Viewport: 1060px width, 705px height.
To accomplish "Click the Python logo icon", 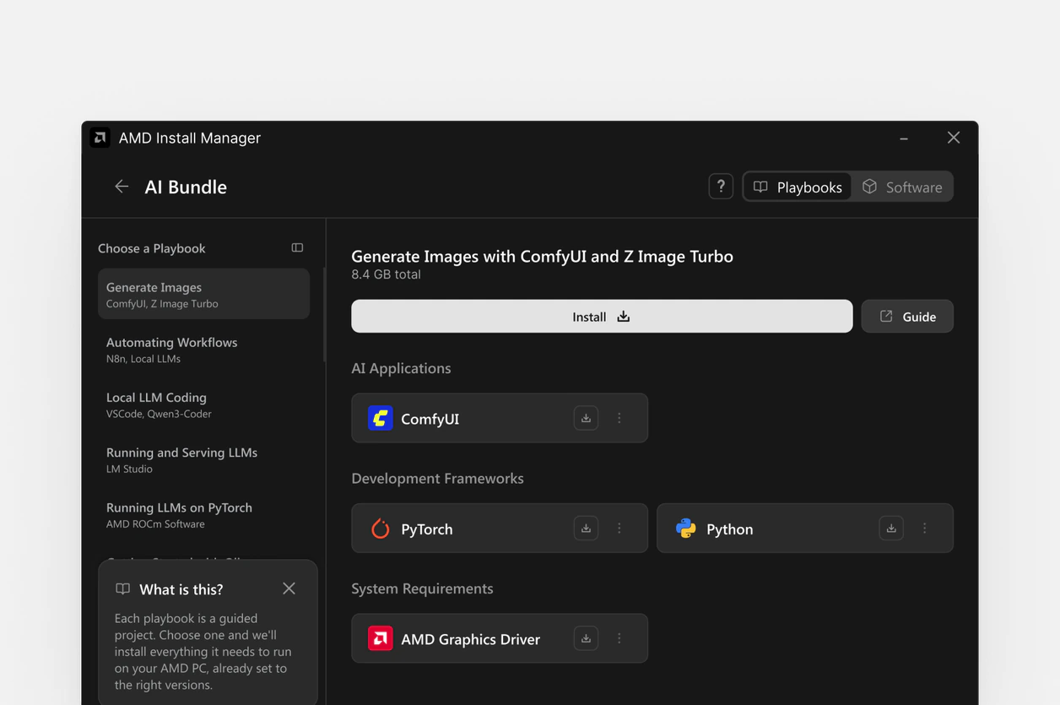I will tap(686, 529).
